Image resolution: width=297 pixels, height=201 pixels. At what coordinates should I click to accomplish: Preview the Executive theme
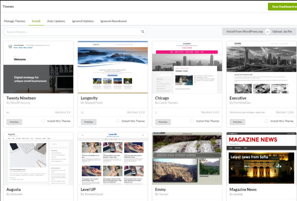click(x=237, y=122)
